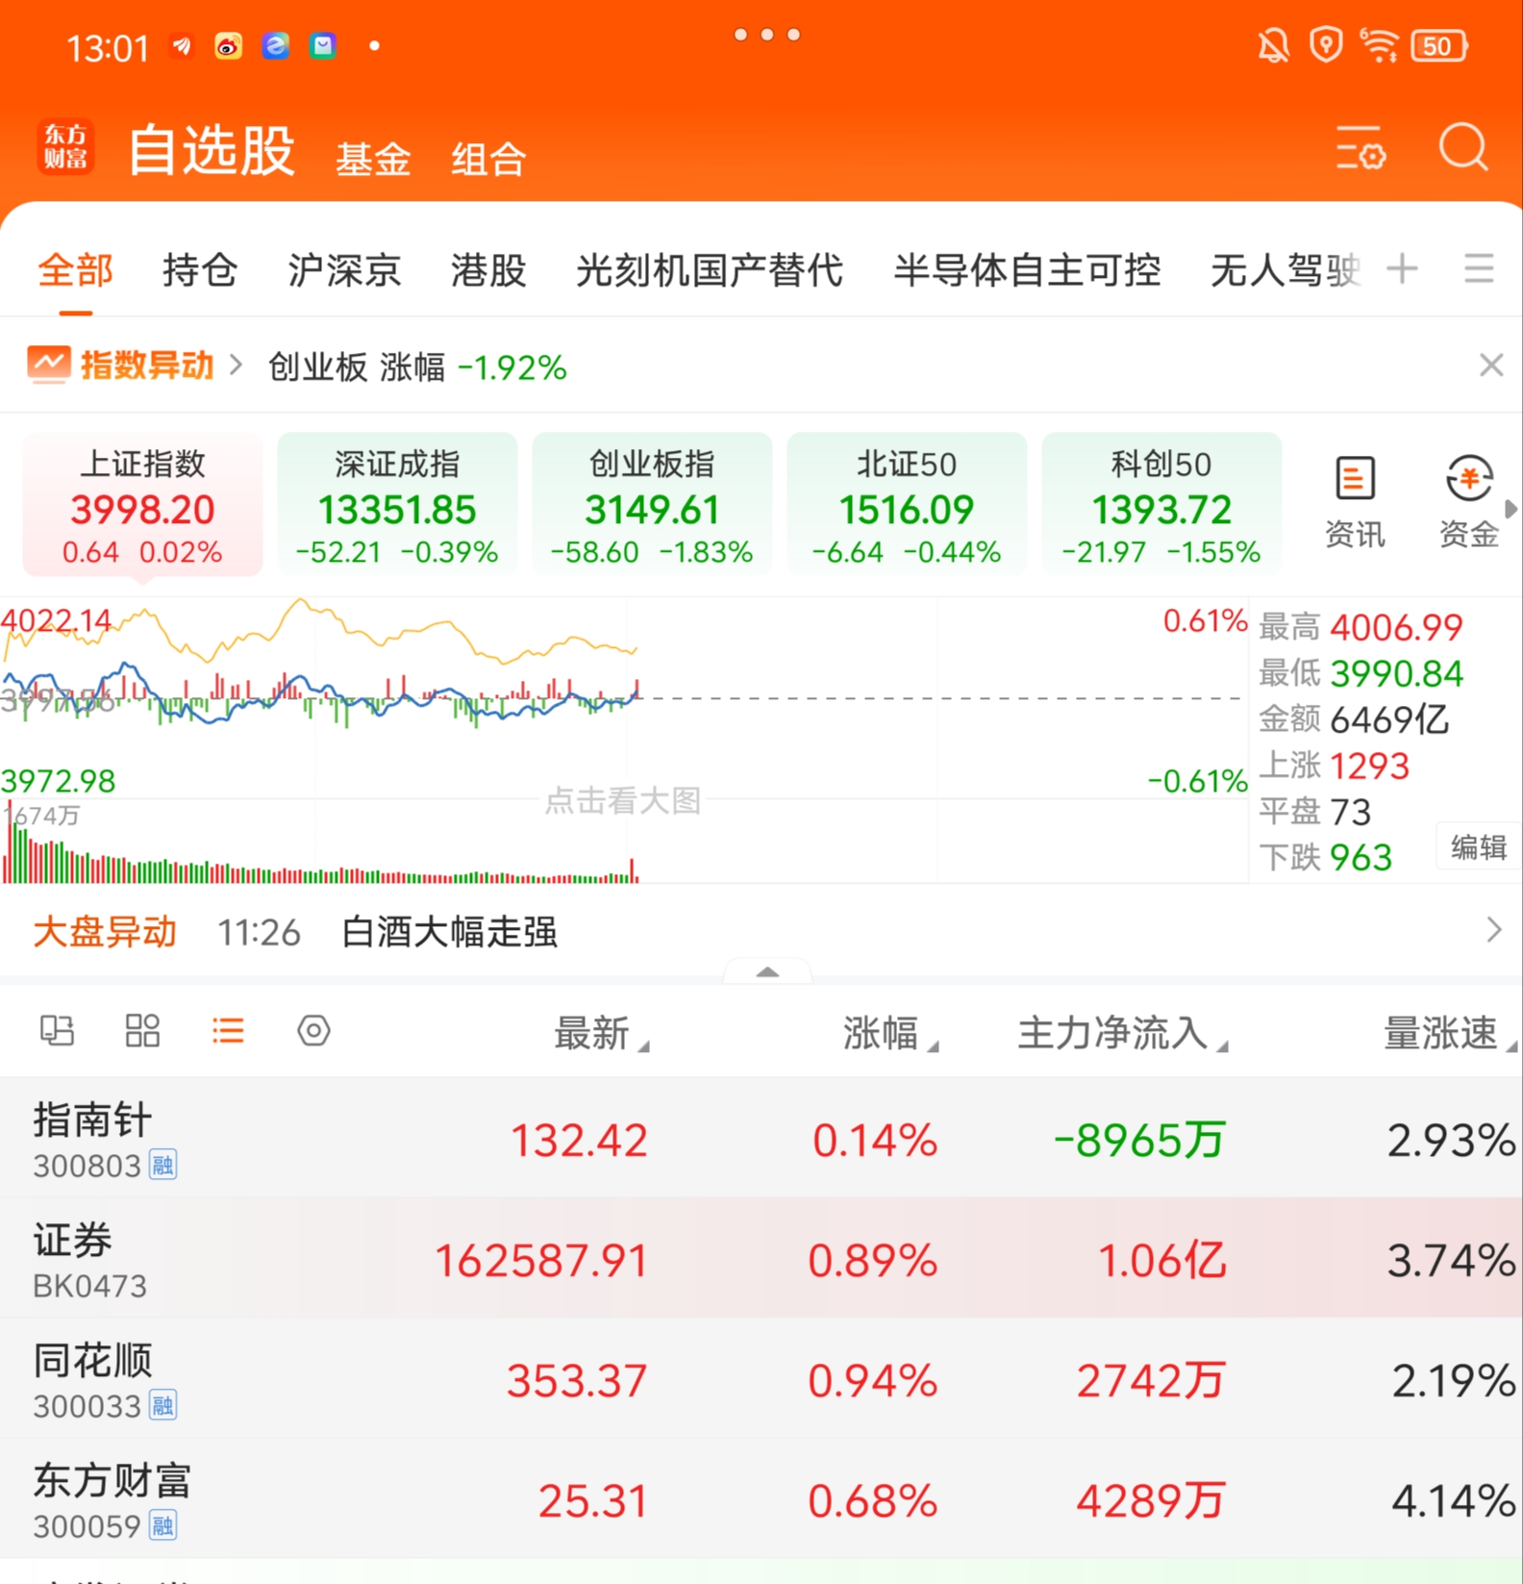The height and width of the screenshot is (1584, 1523).
Task: Expand more index tools with right triangle
Action: (1511, 509)
